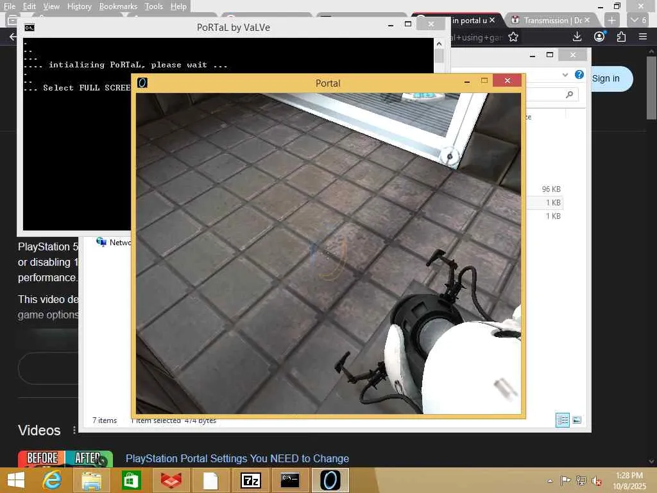Viewport: 657px width, 493px height.
Task: Open the Bookmarks menu
Action: [118, 6]
